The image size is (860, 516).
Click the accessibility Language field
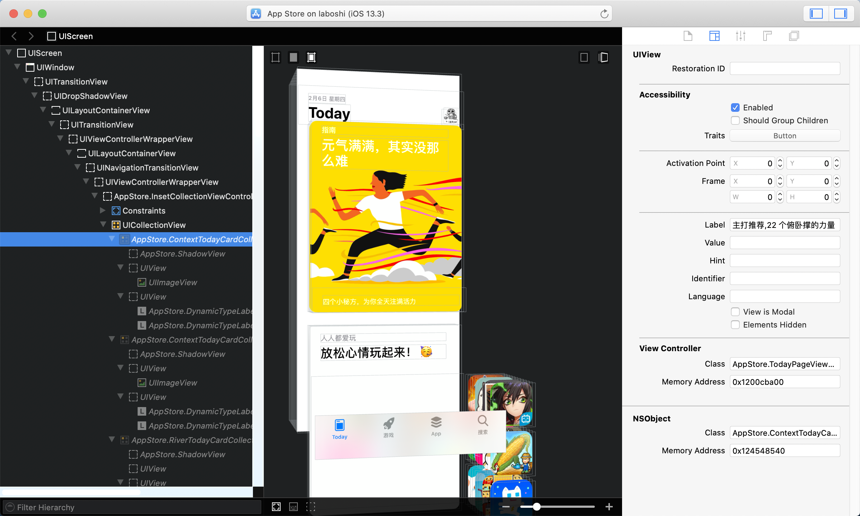pyautogui.click(x=785, y=297)
